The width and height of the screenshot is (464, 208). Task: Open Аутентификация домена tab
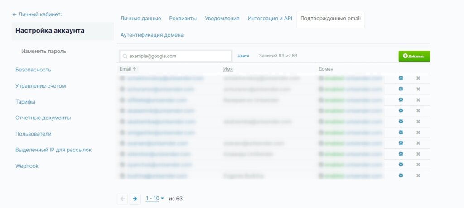[152, 35]
